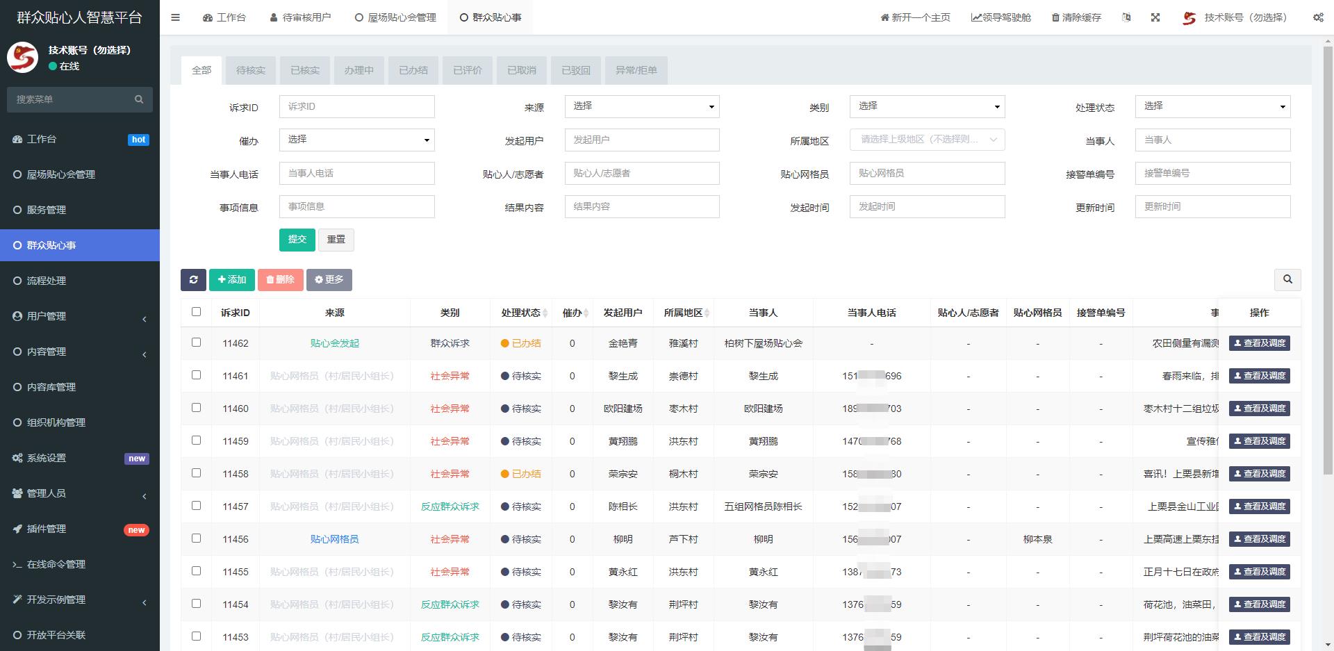The image size is (1334, 651).
Task: Click 查看及调度 button for row 11462
Action: pyautogui.click(x=1259, y=343)
